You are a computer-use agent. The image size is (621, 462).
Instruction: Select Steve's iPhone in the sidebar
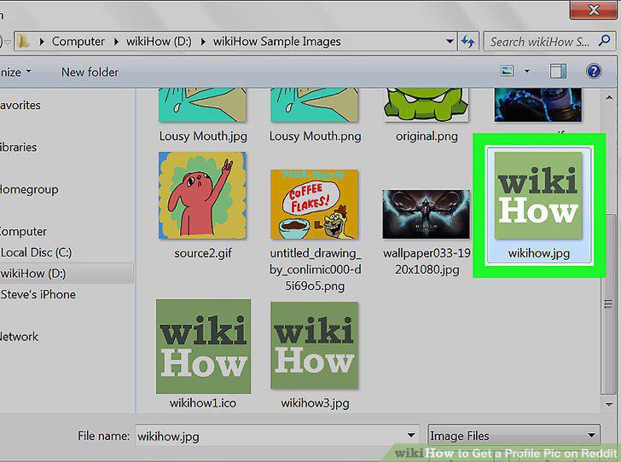[38, 295]
